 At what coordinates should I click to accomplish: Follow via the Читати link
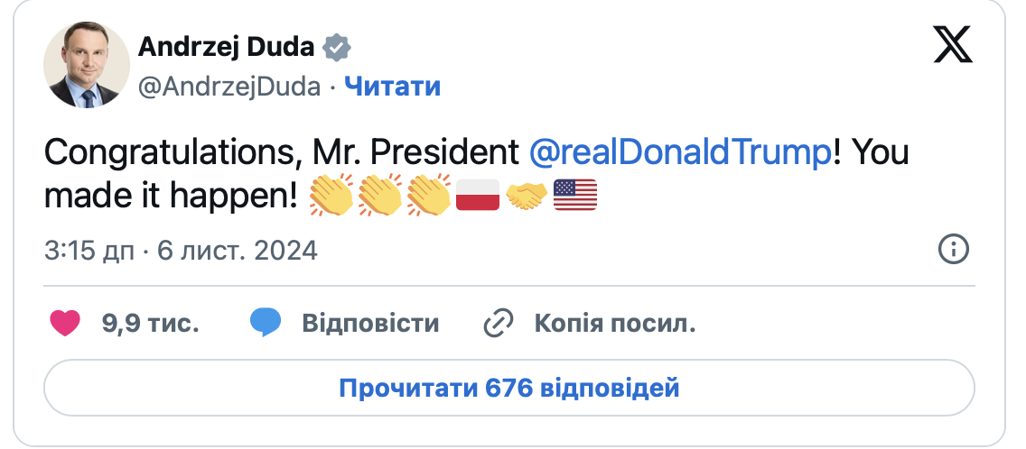click(x=393, y=87)
